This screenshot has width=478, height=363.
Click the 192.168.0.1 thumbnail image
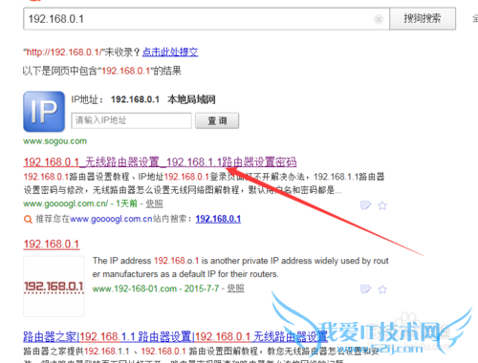pos(54,286)
